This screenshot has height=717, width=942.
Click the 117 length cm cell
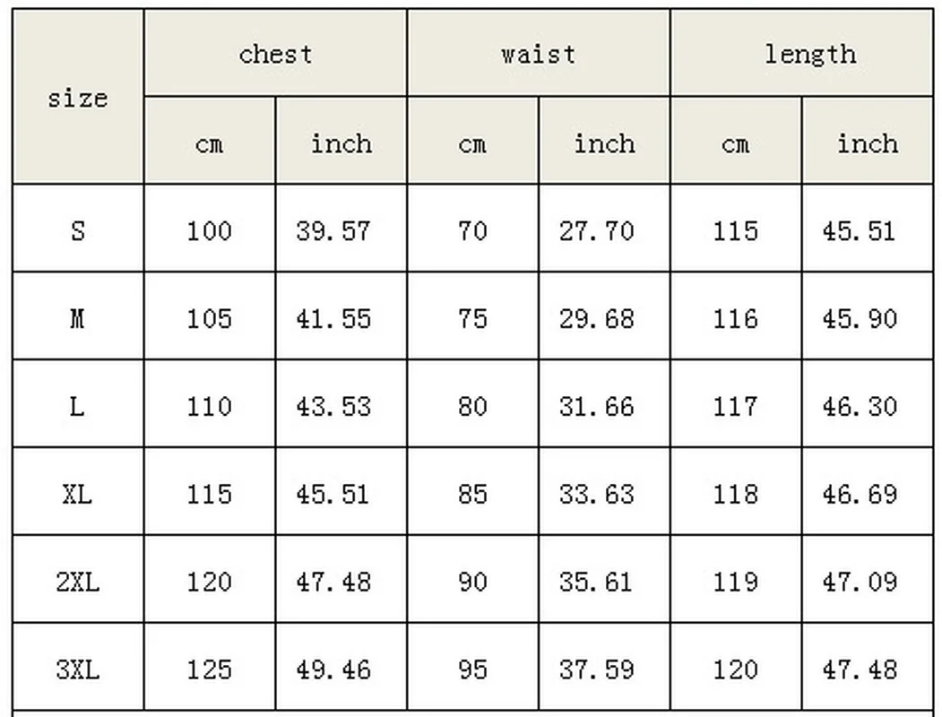pos(735,406)
